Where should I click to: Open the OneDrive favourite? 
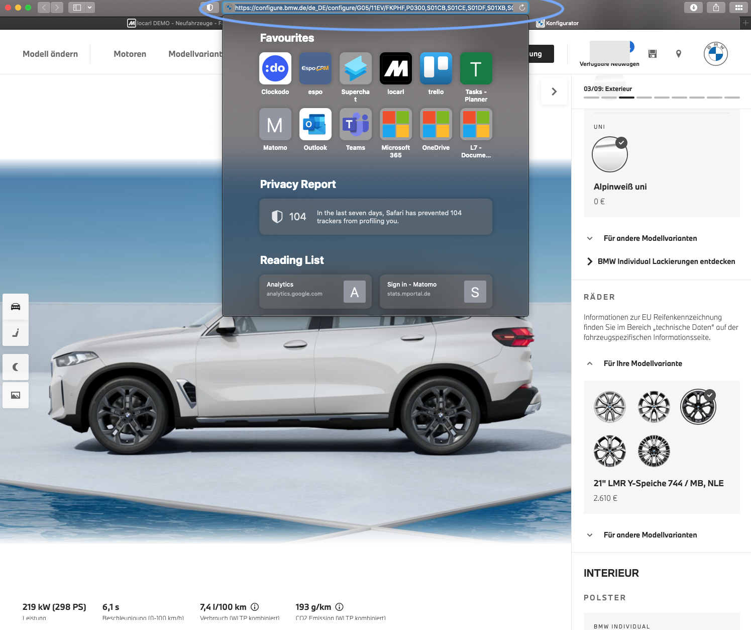(436, 124)
